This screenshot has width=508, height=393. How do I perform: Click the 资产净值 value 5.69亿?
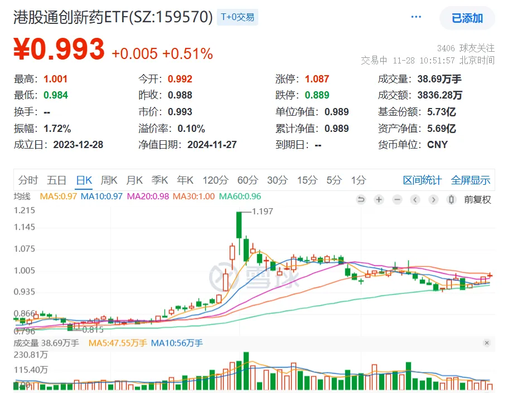point(441,129)
